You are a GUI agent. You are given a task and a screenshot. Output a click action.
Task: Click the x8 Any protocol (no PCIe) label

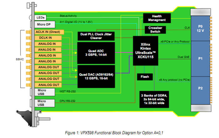[175, 80]
